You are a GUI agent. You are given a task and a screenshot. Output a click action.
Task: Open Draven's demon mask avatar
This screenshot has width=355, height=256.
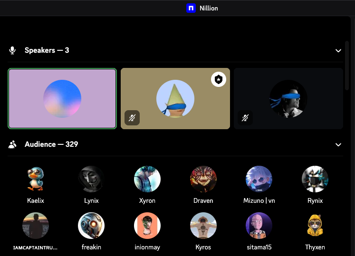pyautogui.click(x=203, y=179)
